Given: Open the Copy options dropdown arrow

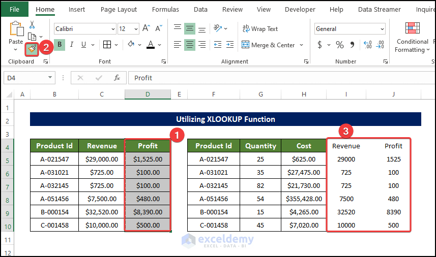Looking at the screenshot, I should point(41,37).
